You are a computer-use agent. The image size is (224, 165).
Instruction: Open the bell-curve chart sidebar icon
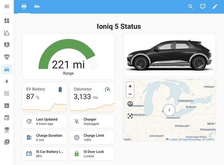coord(7,33)
